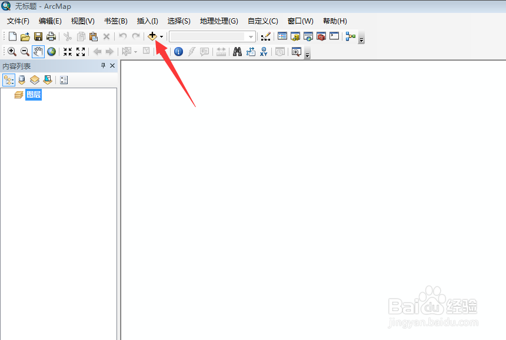Open the Catalog window icon

pos(295,36)
